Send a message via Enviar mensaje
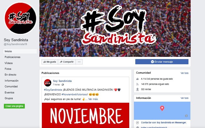The height and width of the screenshot is (128, 205). click(162, 62)
